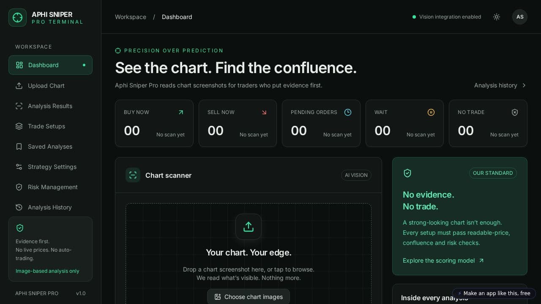The image size is (541, 304).
Task: Go to Upload Chart page
Action: click(x=50, y=86)
